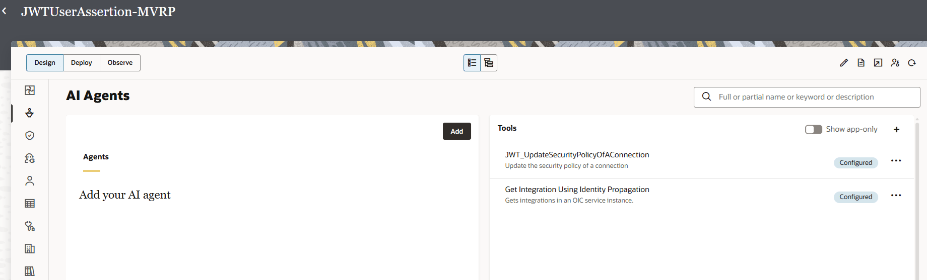Screen dimensions: 927x280
Task: Open actions menu for JWT_UpdateSecurityPolicyOfAConnection
Action: point(896,161)
